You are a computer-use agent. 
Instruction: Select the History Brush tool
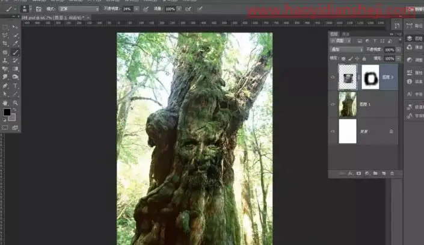point(16,61)
